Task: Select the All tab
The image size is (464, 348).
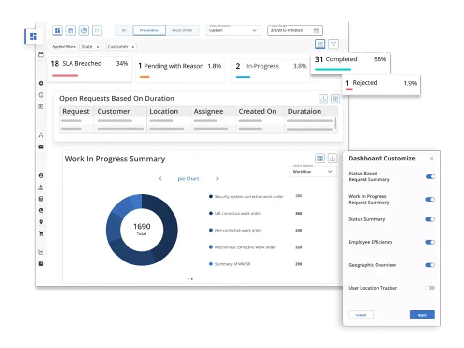Action: point(124,30)
